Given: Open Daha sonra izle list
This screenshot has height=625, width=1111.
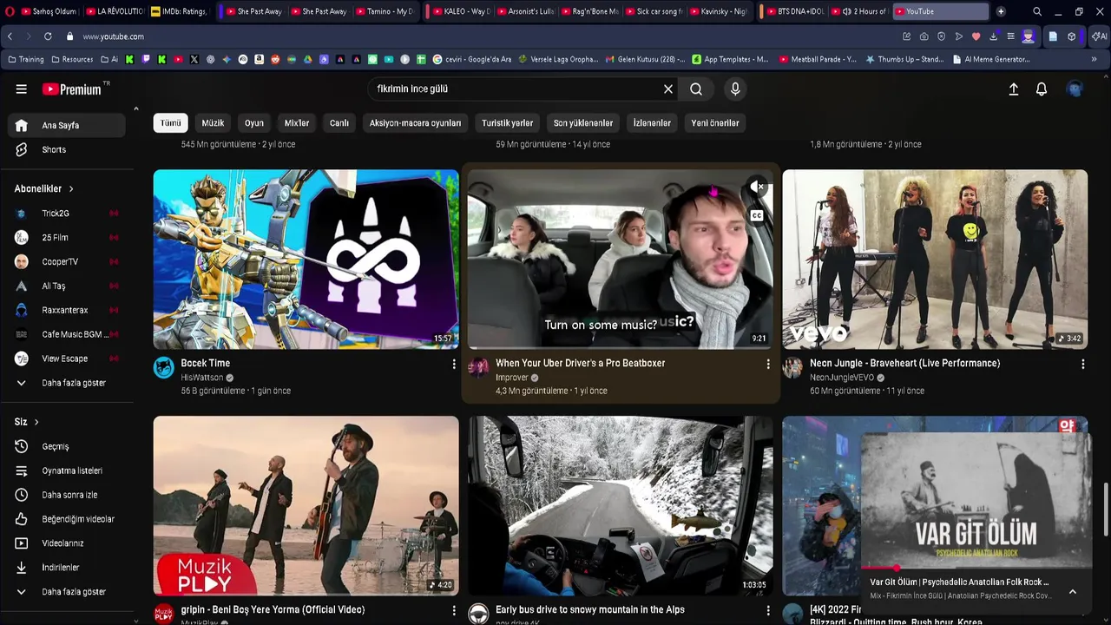Looking at the screenshot, I should tap(67, 495).
